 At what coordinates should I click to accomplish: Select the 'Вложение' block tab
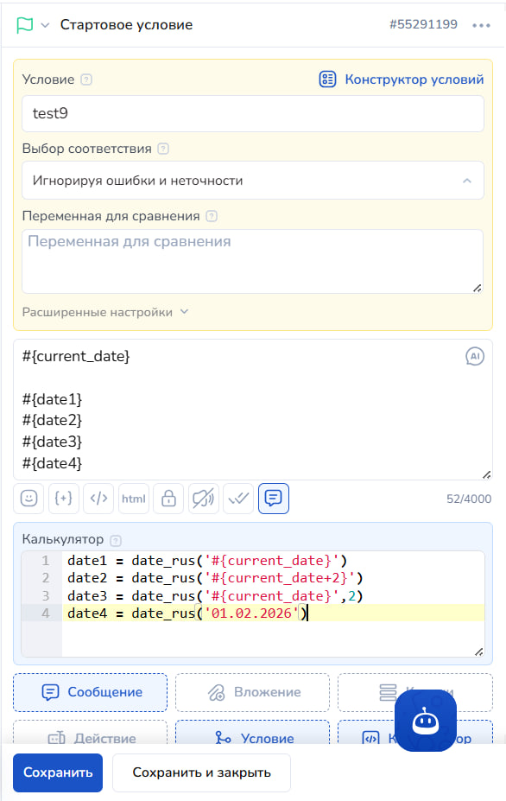(253, 692)
